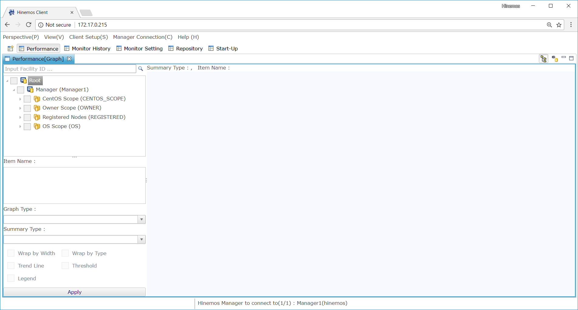
Task: Click the OS Scope folder icon
Action: 37,126
